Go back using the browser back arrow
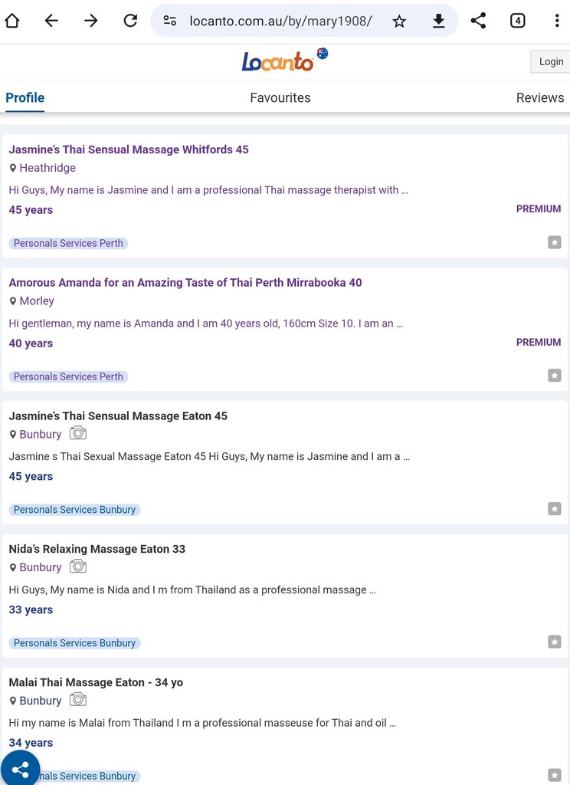Viewport: 570px width, 785px height. click(x=51, y=21)
